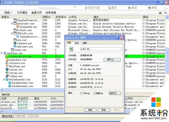The width and height of the screenshot is (169, 122).
Task: Collapse the TBSecSvc.exe process node
Action: click(12, 33)
